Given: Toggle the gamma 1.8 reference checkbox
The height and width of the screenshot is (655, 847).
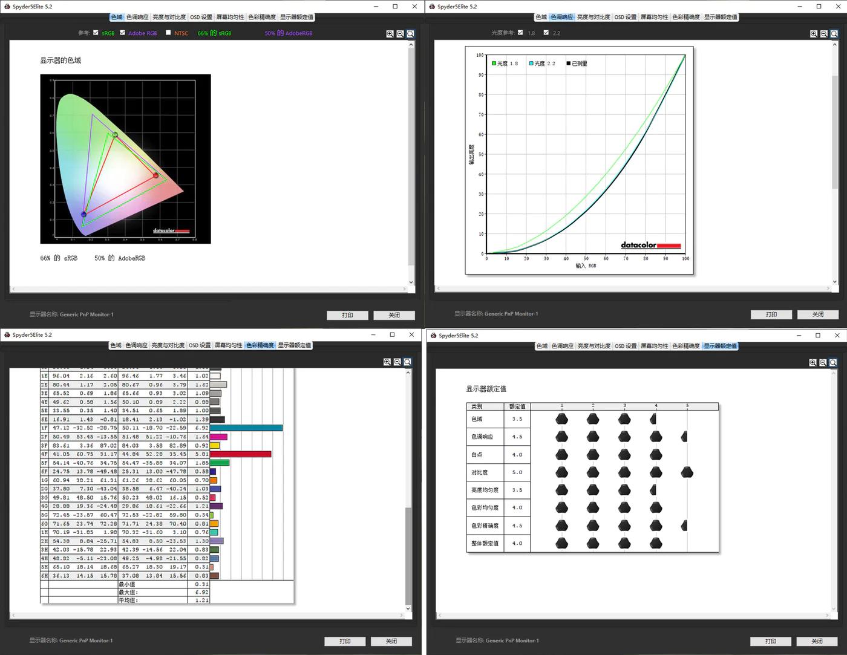Looking at the screenshot, I should click(x=520, y=33).
